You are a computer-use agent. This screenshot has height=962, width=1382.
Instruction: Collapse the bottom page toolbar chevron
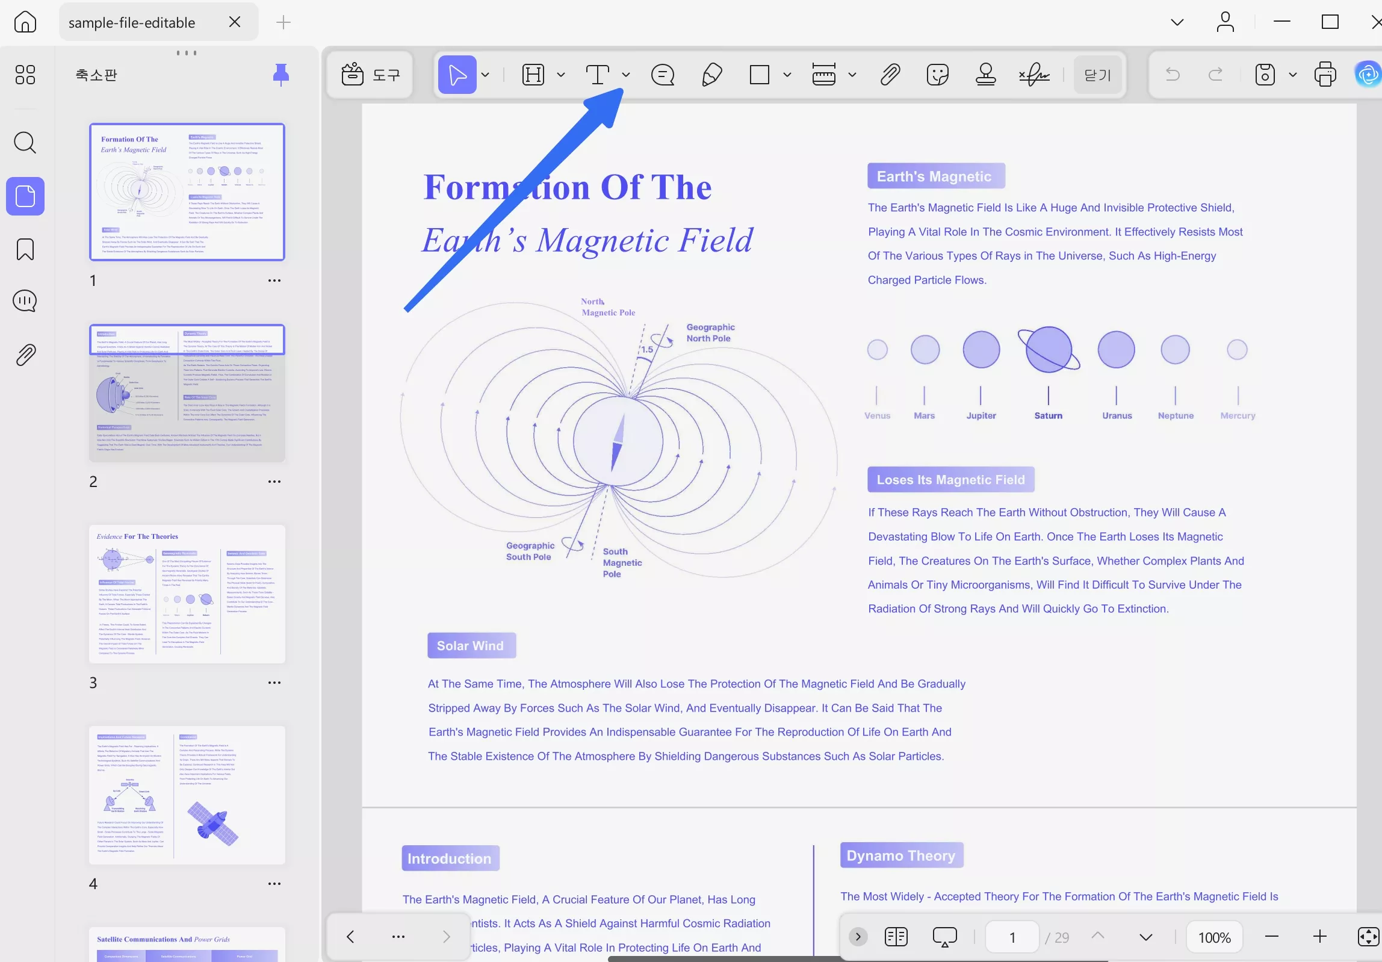coord(858,937)
